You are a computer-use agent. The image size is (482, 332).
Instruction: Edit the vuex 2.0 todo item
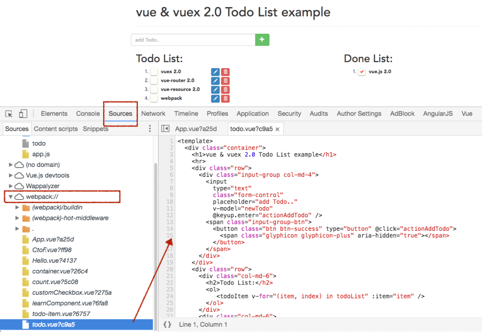coord(215,72)
